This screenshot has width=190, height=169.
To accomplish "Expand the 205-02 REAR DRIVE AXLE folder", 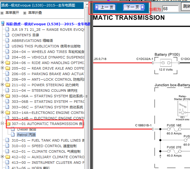I will 2,68.
